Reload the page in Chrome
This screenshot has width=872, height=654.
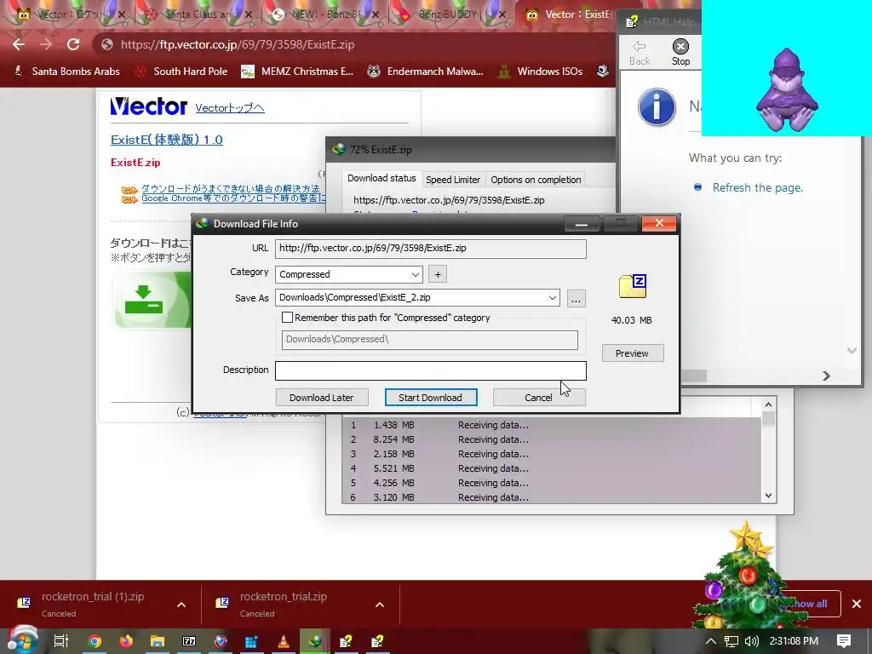pyautogui.click(x=73, y=44)
